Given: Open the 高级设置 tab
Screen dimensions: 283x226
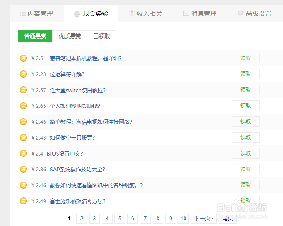Looking at the screenshot, I should (x=254, y=14).
